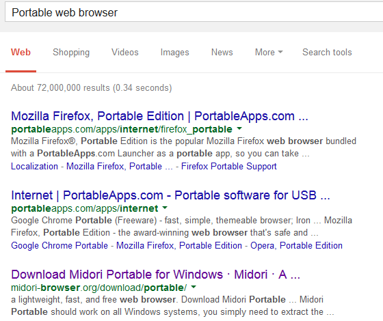Expand arrow beside portableapps.com/apps/internet URL

pyautogui.click(x=165, y=208)
